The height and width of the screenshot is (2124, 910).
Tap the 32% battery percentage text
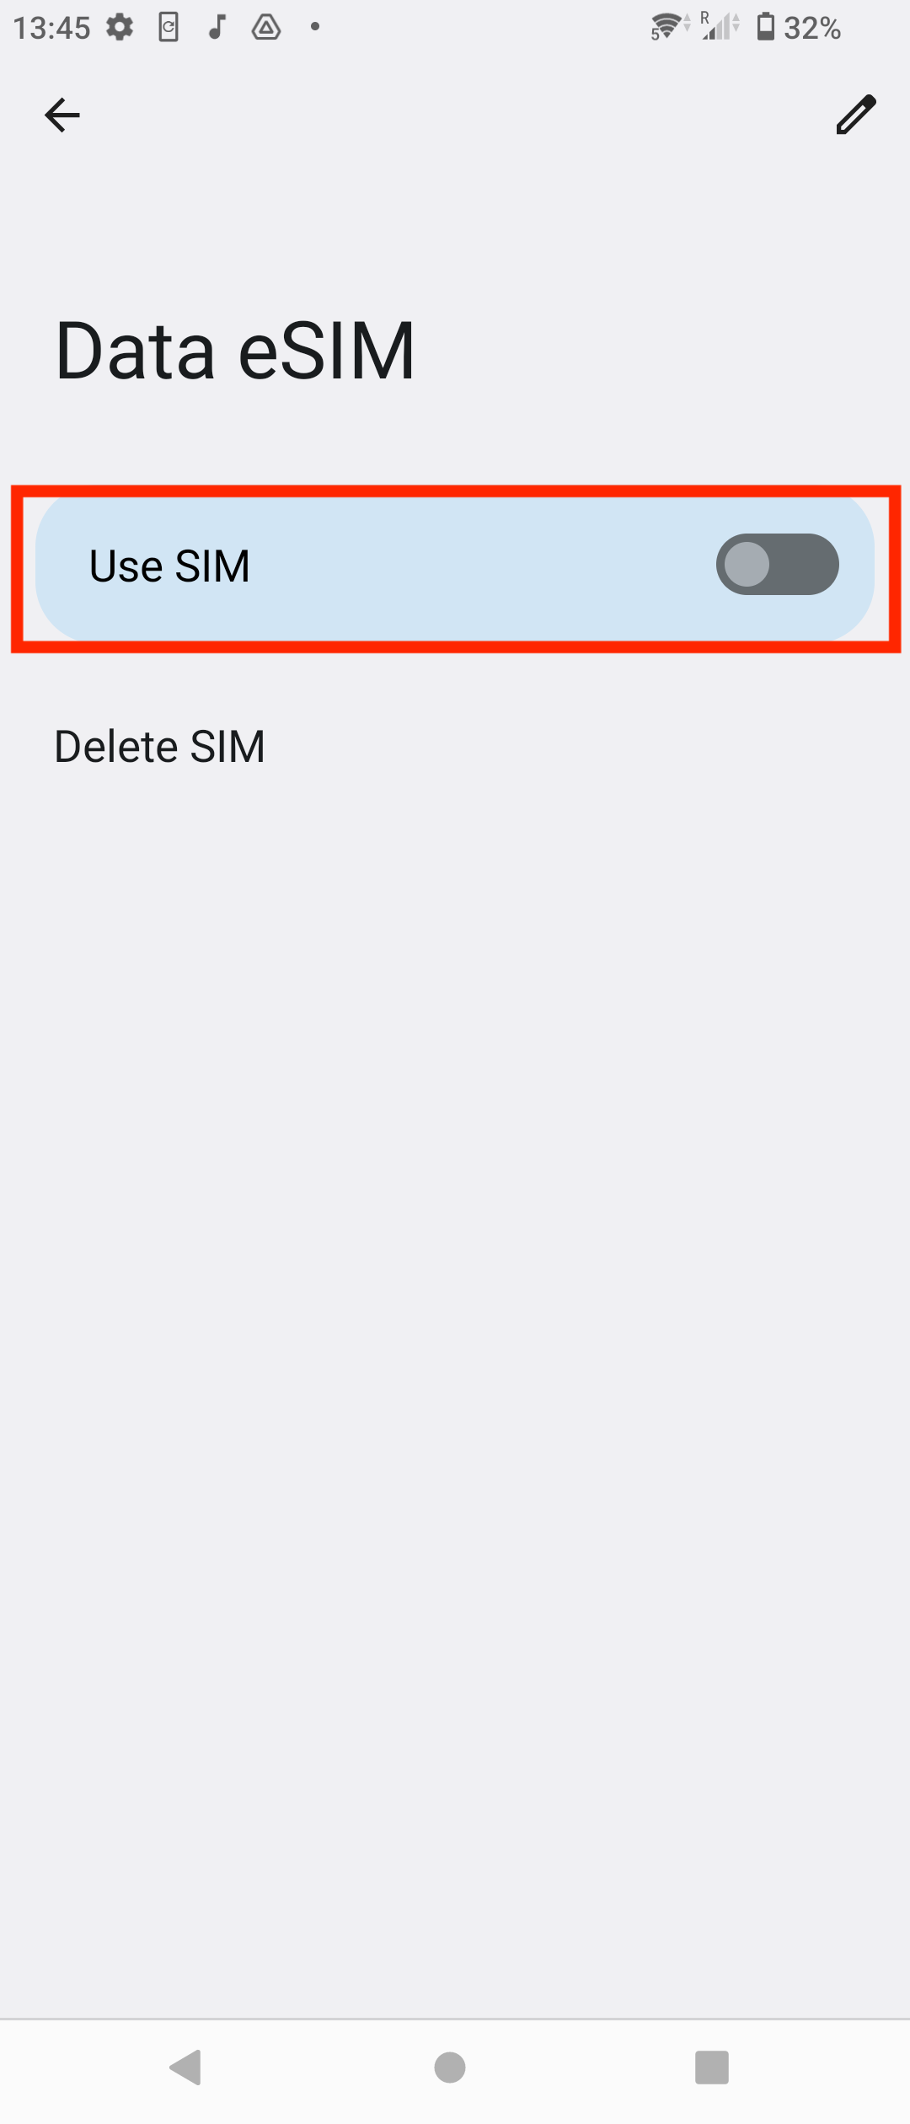pos(812,28)
